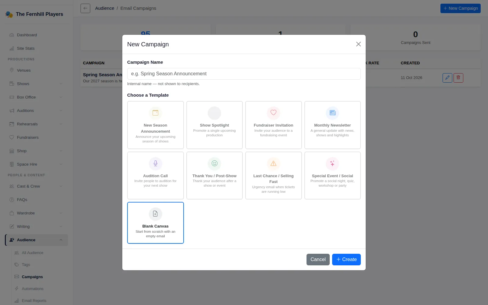Click the calendar icon on New Season Announcement
The width and height of the screenshot is (488, 305).
156,113
